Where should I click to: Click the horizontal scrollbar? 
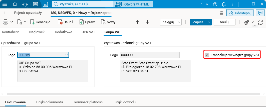(134, 94)
